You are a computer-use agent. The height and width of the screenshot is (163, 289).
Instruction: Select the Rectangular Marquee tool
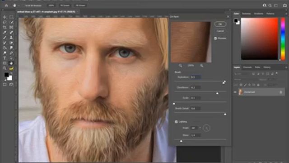point(11,17)
